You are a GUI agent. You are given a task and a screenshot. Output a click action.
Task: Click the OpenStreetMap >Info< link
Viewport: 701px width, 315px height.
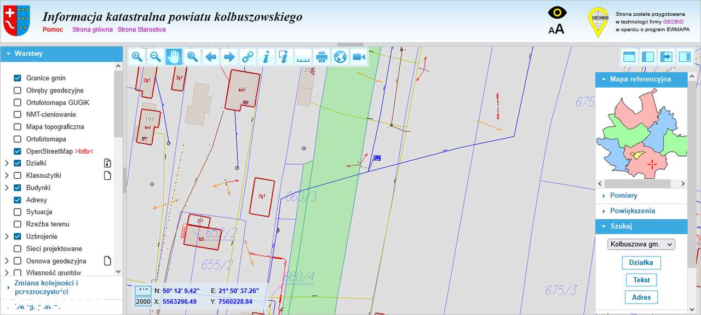click(84, 151)
